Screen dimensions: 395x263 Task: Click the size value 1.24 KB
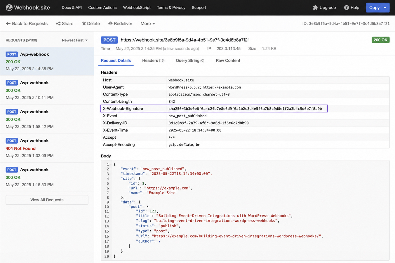coord(269,49)
